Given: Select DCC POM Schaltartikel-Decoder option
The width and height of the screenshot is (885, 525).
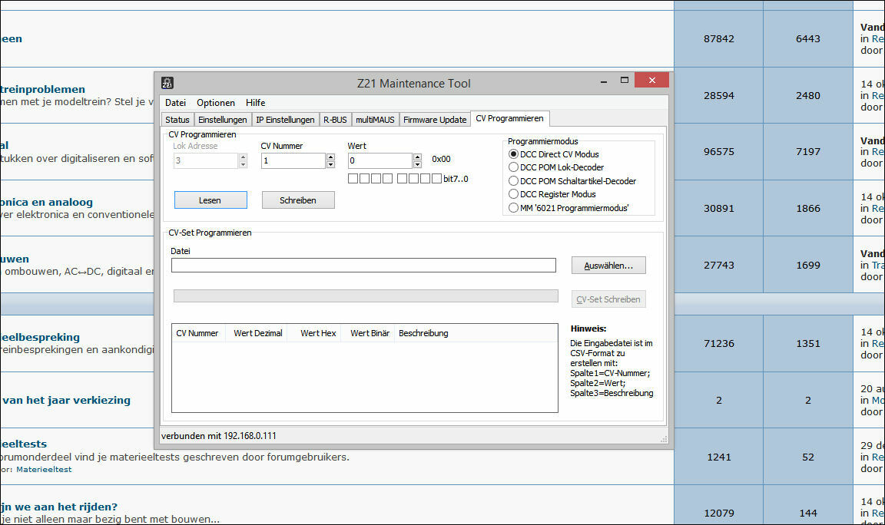Looking at the screenshot, I should [x=513, y=181].
